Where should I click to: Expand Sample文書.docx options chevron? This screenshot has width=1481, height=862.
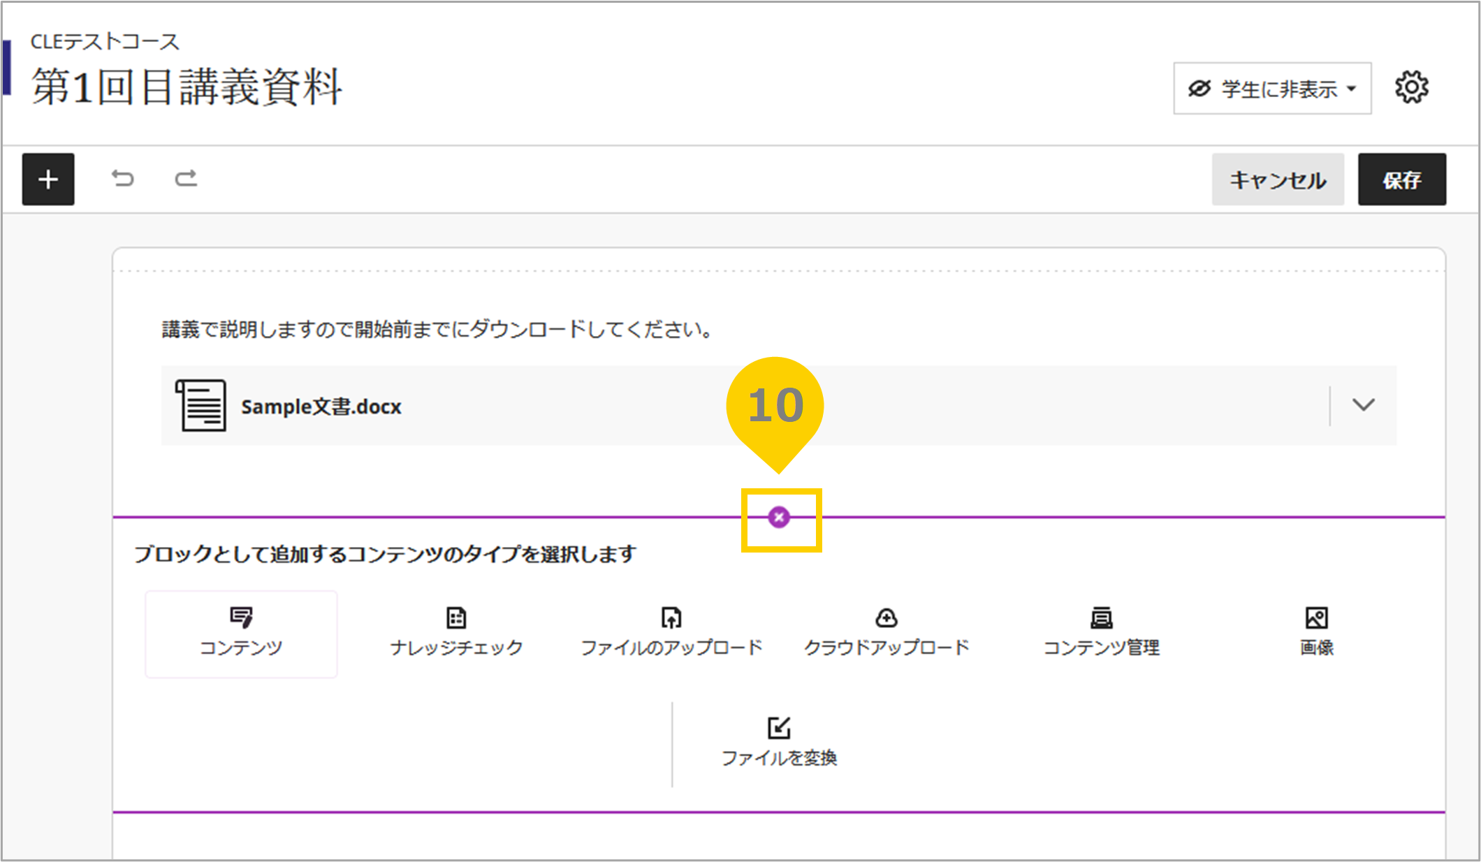1363,405
